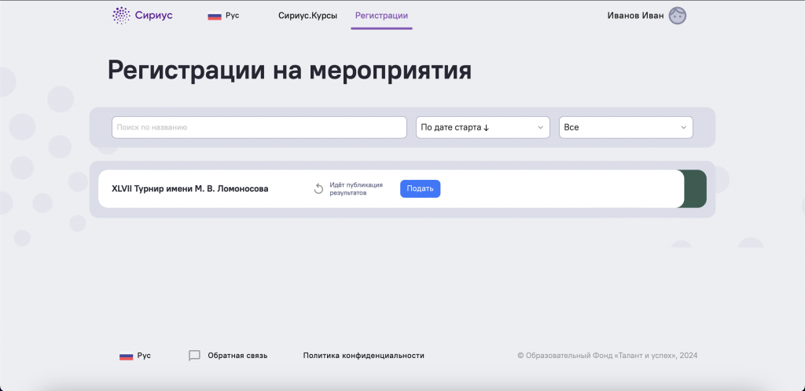The height and width of the screenshot is (391, 805).
Task: Open the "Все" filter dropdown
Action: (625, 127)
